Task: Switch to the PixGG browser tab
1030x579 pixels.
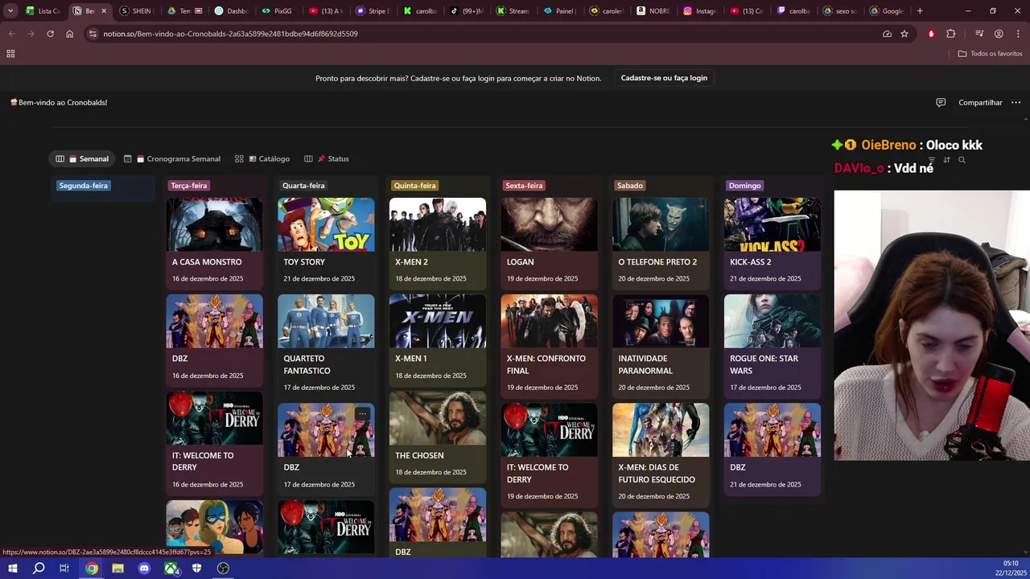Action: click(278, 11)
